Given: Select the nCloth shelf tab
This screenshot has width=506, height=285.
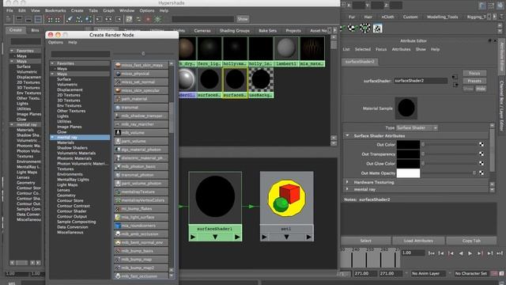Looking at the screenshot, I should 387,17.
